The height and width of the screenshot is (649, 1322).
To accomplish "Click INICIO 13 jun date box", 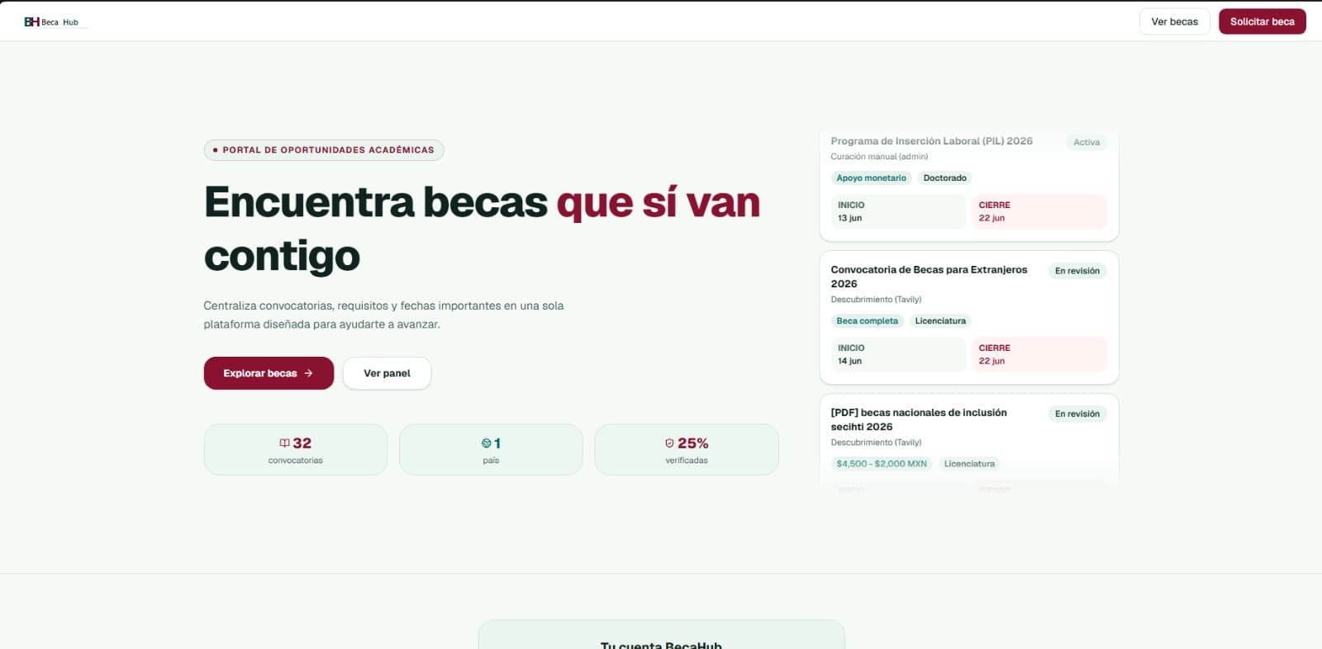I will 898,211.
